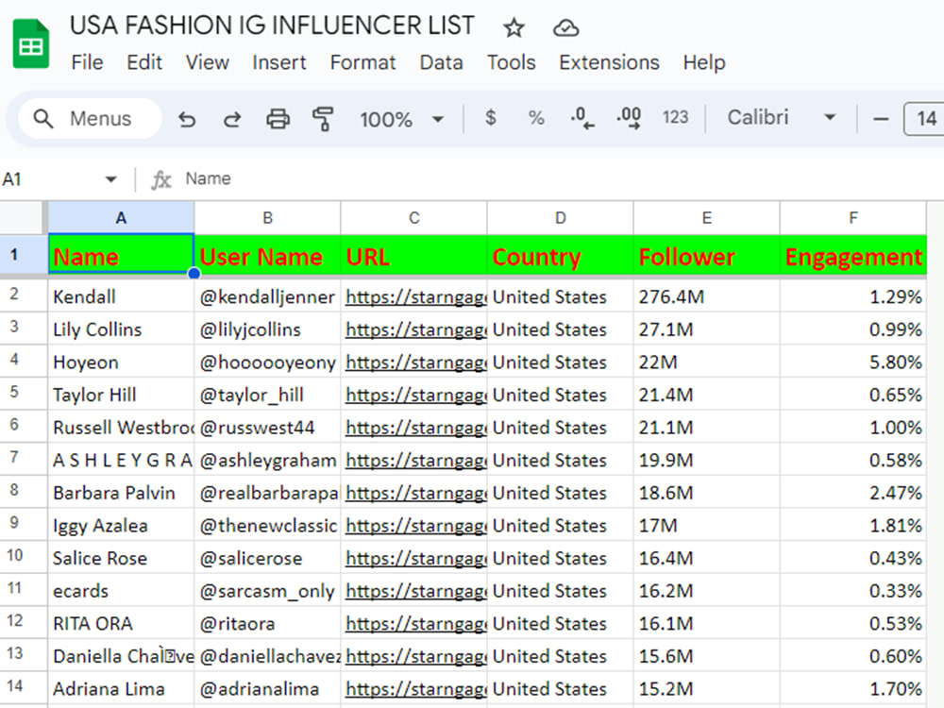The height and width of the screenshot is (708, 944).
Task: Open Kendall's starngage URL link
Action: tap(415, 296)
